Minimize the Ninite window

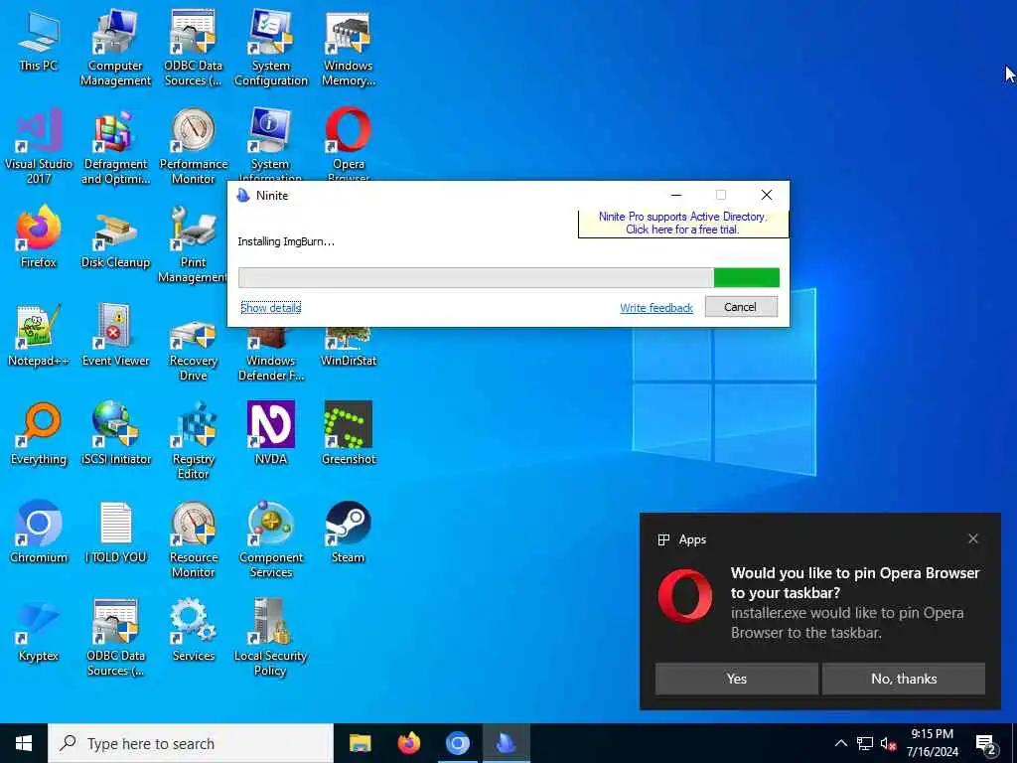[x=675, y=195]
